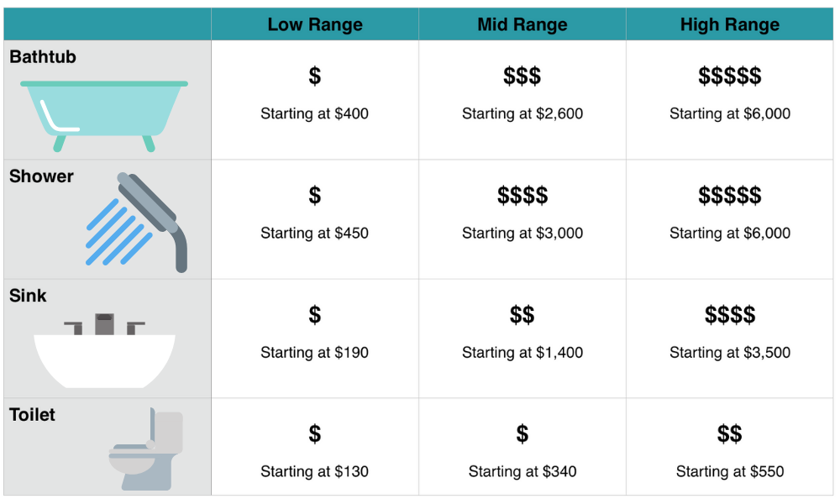The height and width of the screenshot is (504, 840).
Task: Click the Sink row label
Action: click(28, 296)
